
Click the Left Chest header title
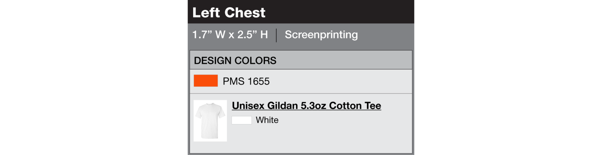(x=229, y=13)
